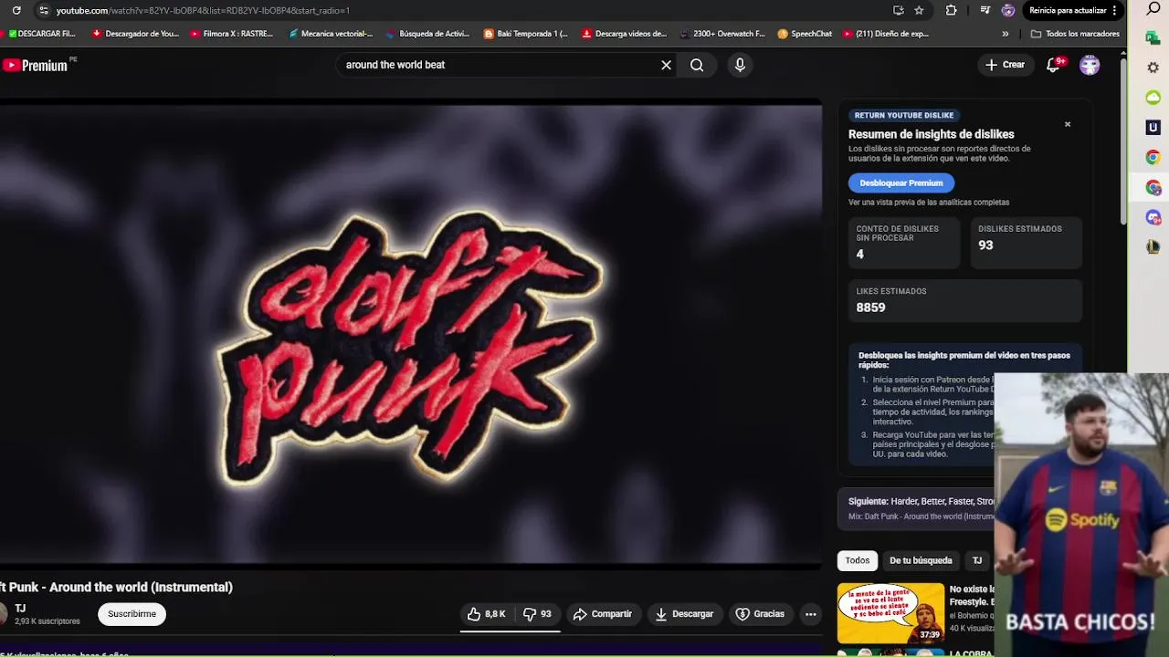Image resolution: width=1169 pixels, height=657 pixels.
Task: Open more actions three-dot menu under video
Action: [x=810, y=614]
